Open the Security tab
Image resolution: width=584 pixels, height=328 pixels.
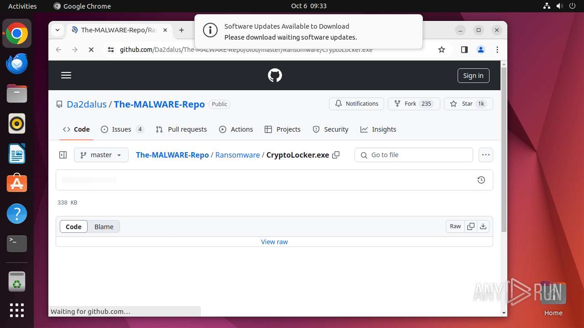tap(330, 129)
